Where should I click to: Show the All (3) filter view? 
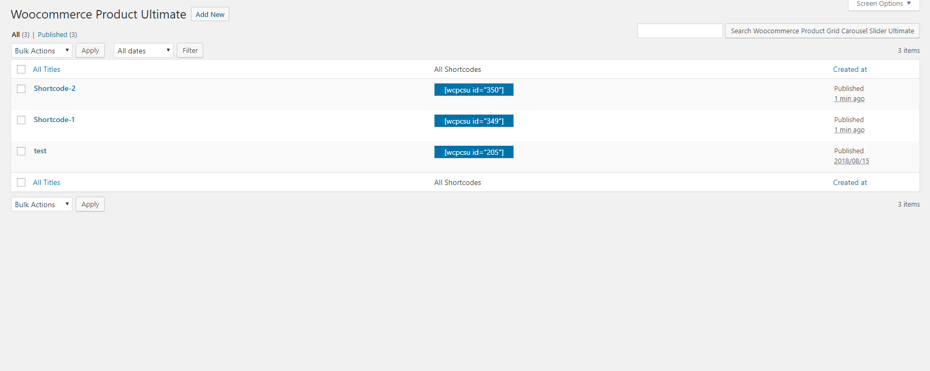point(21,34)
